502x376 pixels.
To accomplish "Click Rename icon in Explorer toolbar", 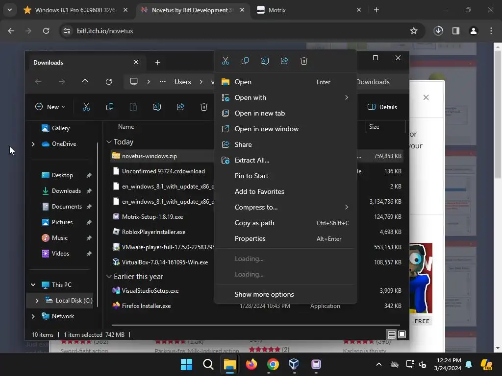I will point(157,107).
